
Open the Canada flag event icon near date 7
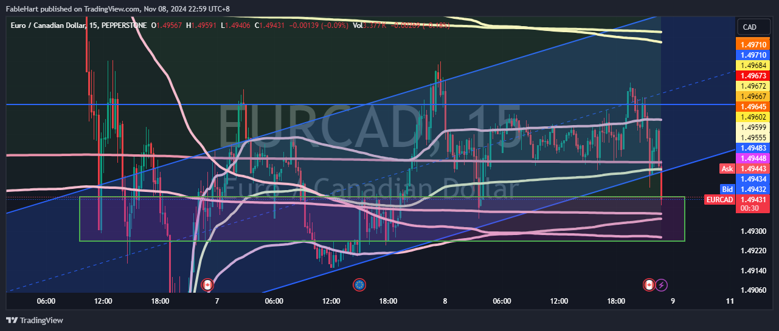click(x=207, y=284)
